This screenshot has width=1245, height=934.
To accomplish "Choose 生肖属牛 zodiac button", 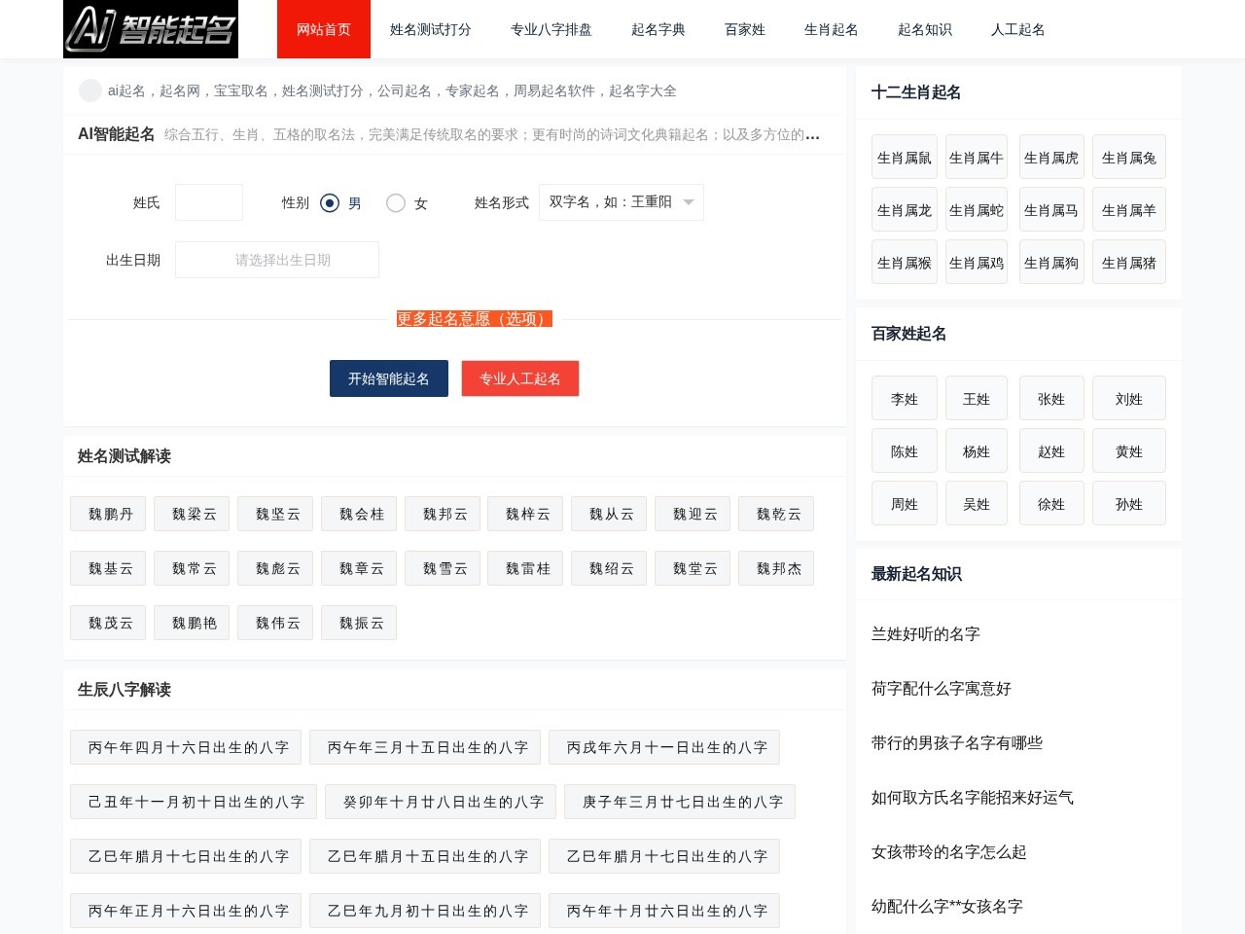I will tap(977, 157).
